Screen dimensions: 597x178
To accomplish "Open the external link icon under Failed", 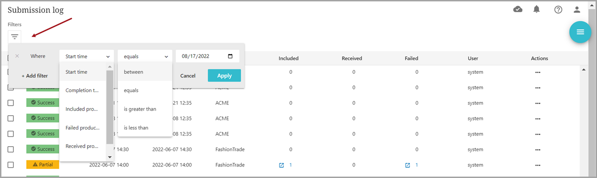I will (x=408, y=165).
